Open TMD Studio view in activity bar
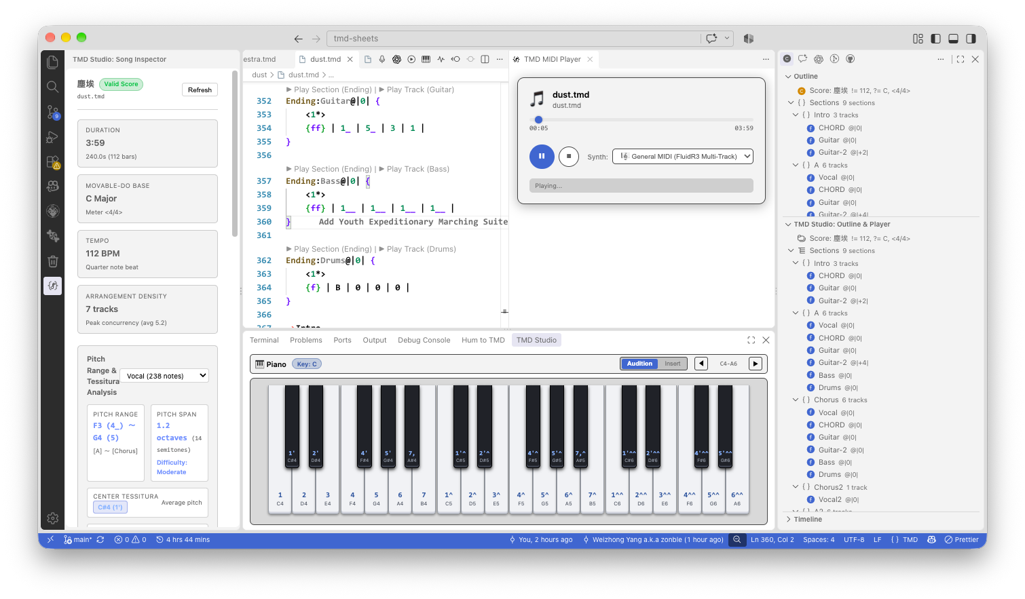Viewport: 1025px width, 599px height. click(52, 286)
